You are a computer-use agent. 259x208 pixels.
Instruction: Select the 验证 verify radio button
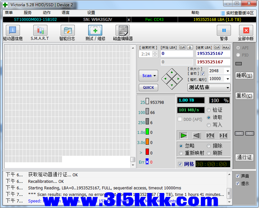click(x=209, y=110)
